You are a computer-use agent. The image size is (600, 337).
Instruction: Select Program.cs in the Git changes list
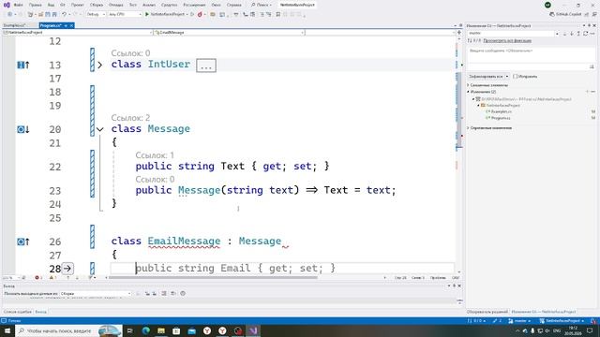tap(501, 118)
